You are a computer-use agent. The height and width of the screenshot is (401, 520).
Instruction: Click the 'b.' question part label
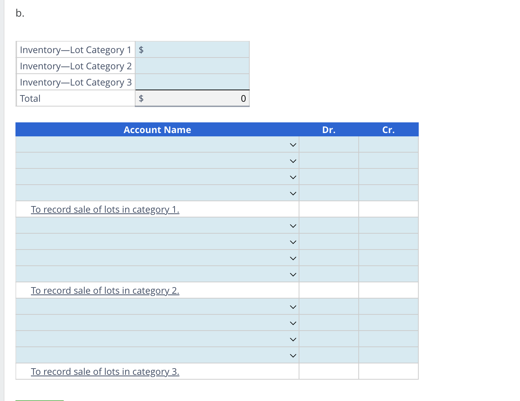[x=20, y=13]
